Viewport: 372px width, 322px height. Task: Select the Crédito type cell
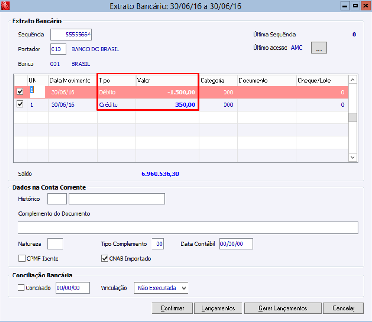click(x=117, y=105)
